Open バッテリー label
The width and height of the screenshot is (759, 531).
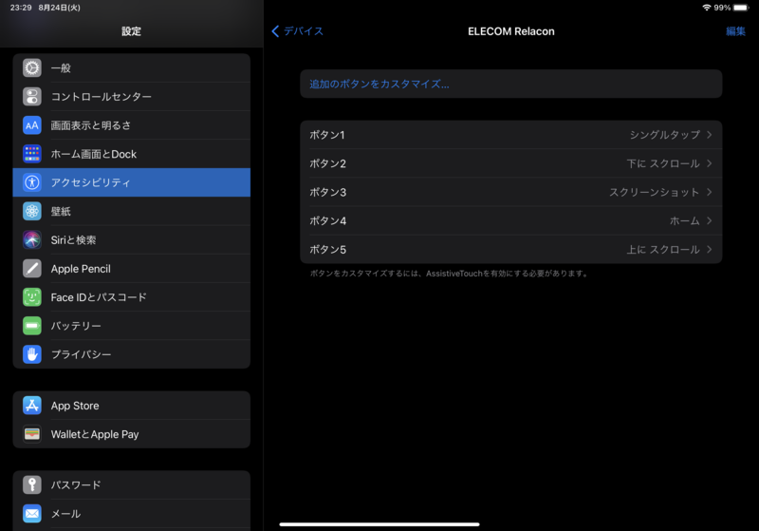click(x=76, y=326)
